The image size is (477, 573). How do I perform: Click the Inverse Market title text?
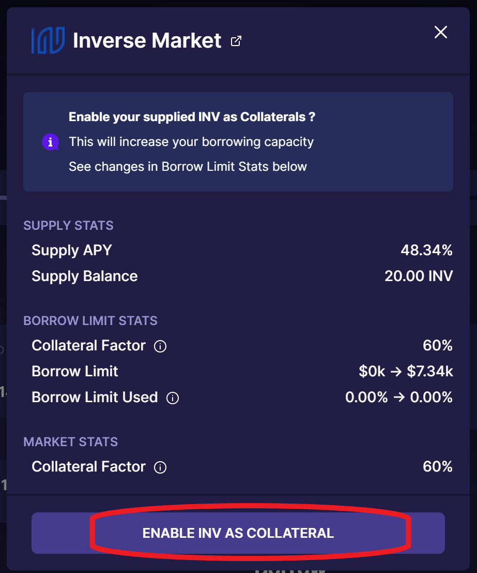point(147,40)
